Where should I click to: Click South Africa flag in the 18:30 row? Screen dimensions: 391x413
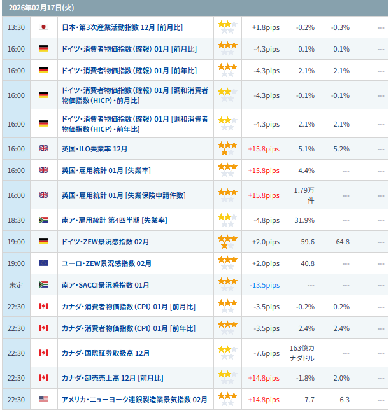pos(43,220)
